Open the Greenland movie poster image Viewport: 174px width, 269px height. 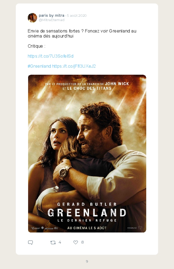pyautogui.click(x=87, y=153)
